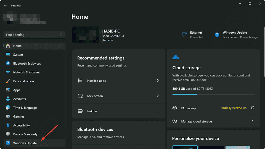Click the Personalize your device heading

[x=195, y=138]
